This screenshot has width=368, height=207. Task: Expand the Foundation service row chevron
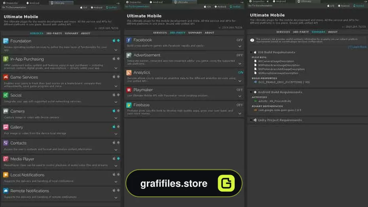[x=116, y=50]
